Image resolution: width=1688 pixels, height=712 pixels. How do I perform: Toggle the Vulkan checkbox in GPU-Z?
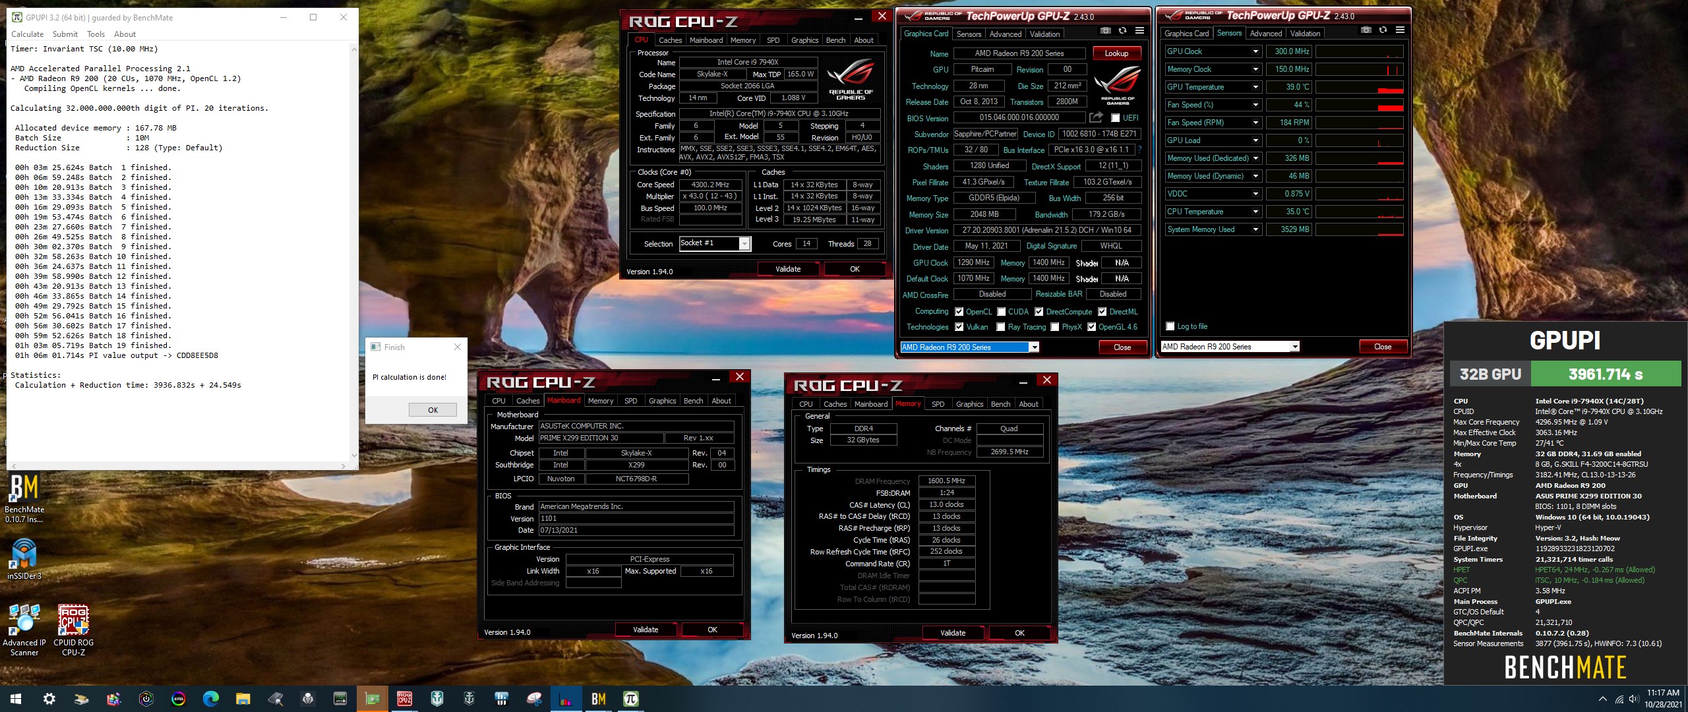pos(959,327)
